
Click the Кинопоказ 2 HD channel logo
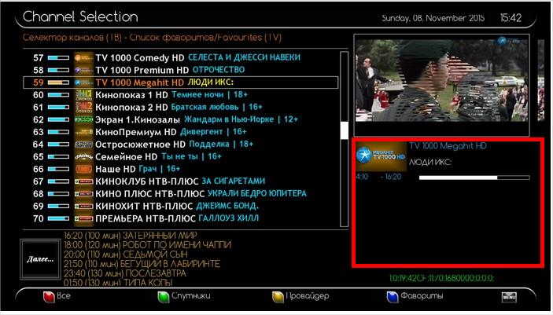tap(83, 107)
